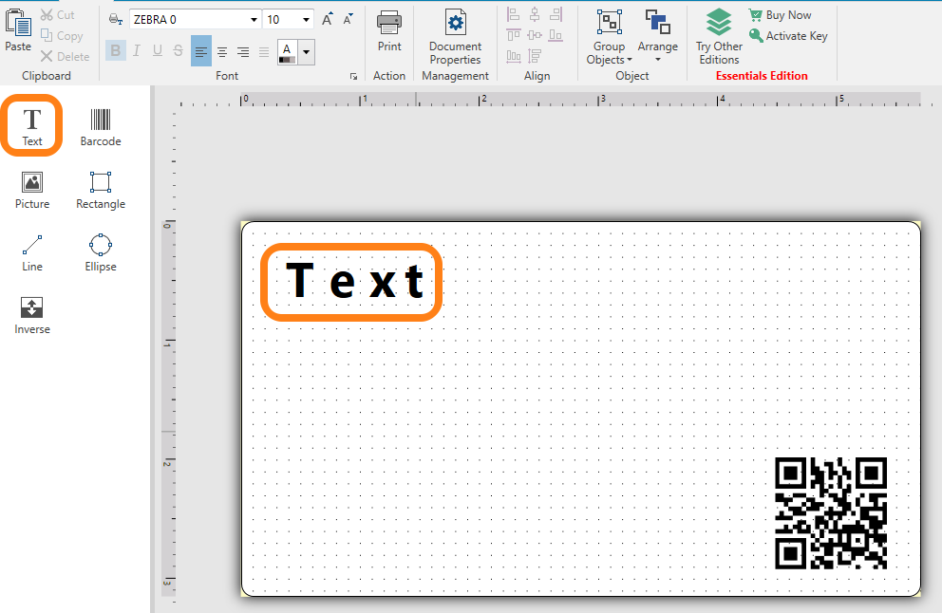This screenshot has width=942, height=613.
Task: Toggle Bold text formatting
Action: tap(115, 51)
